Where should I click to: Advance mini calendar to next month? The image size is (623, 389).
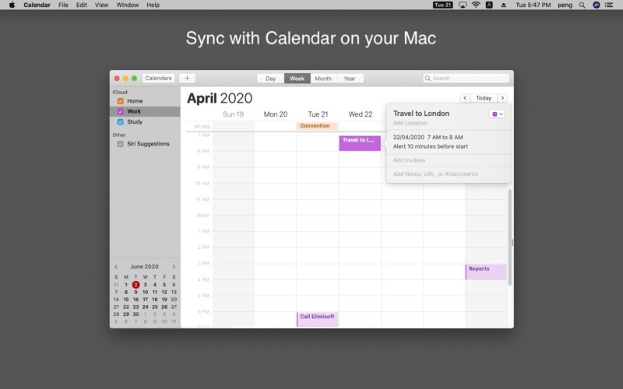click(174, 267)
